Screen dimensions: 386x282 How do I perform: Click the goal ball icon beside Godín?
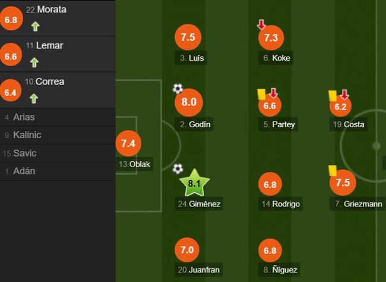(178, 89)
